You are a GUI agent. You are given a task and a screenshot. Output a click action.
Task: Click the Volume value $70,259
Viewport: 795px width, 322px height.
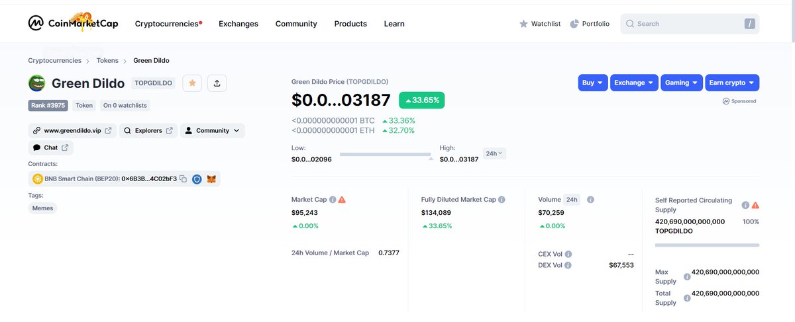point(551,212)
